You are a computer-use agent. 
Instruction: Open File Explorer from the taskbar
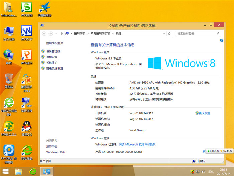point(18,172)
